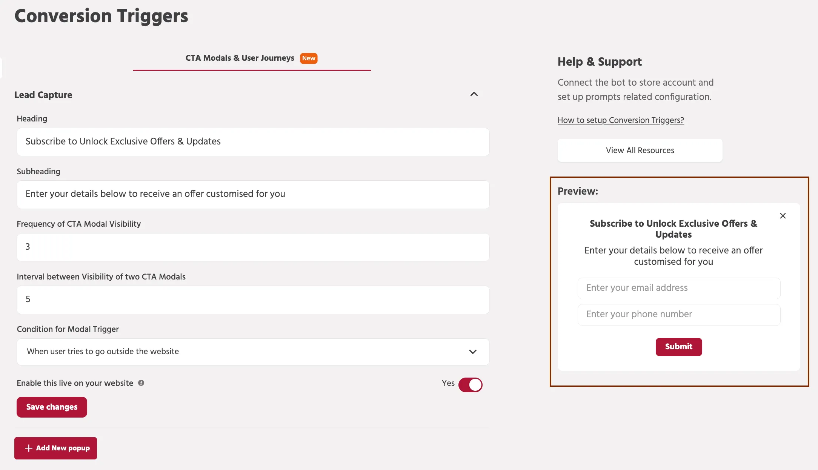The width and height of the screenshot is (818, 470).
Task: Click the New badge on the tab
Action: [x=309, y=58]
